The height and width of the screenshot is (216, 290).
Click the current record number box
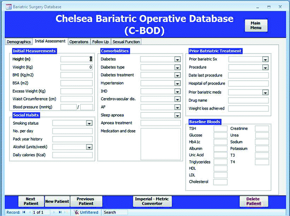click(41, 212)
